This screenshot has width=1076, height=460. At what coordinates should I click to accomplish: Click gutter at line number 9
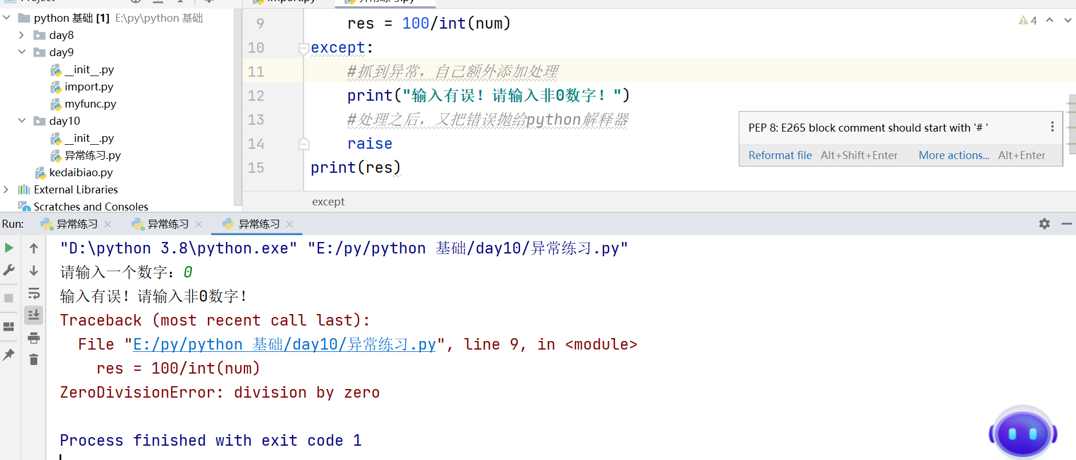(260, 23)
